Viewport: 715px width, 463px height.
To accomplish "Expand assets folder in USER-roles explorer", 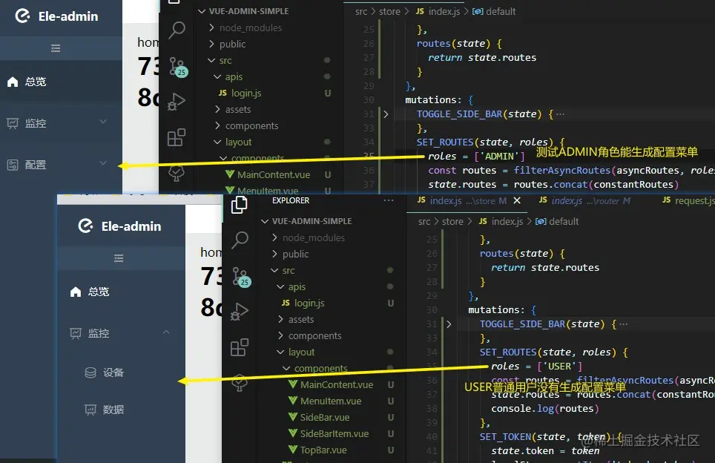I will 280,319.
